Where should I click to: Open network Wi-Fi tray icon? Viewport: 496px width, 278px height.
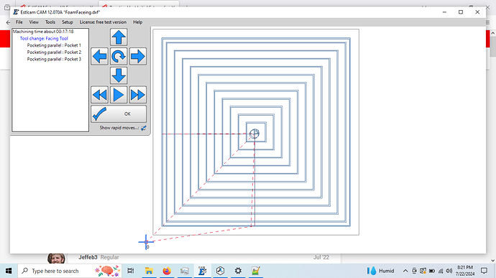441,271
